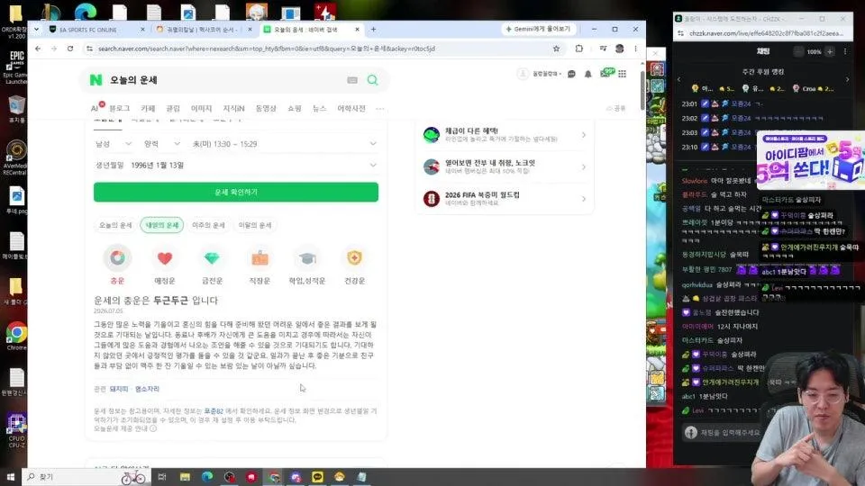Expand the 열어보면 전부 내 취향, 노크잇 item arrow

584,167
